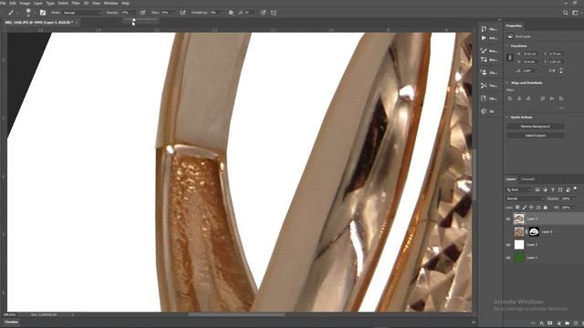Open symmetry paint options butterfly icon
The height and width of the screenshot is (328, 584).
click(x=274, y=13)
